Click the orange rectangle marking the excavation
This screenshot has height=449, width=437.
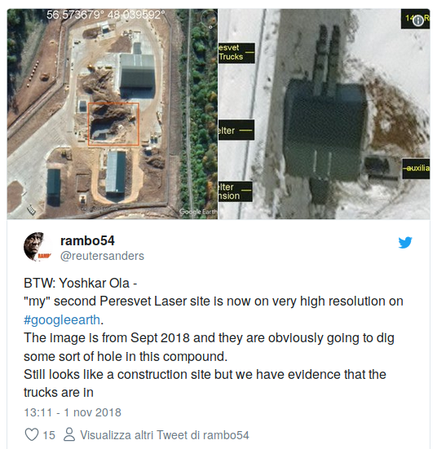click(x=113, y=124)
